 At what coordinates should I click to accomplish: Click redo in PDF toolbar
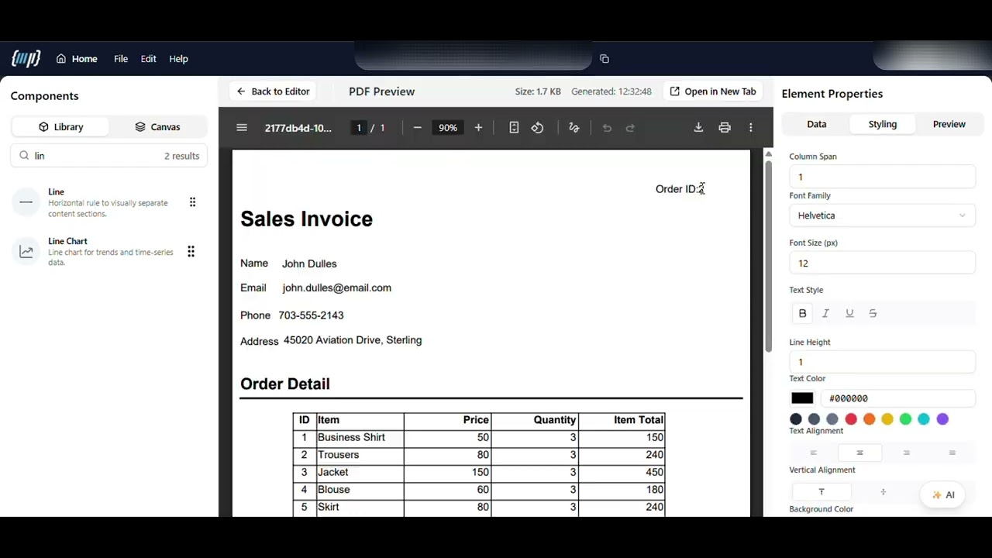630,128
